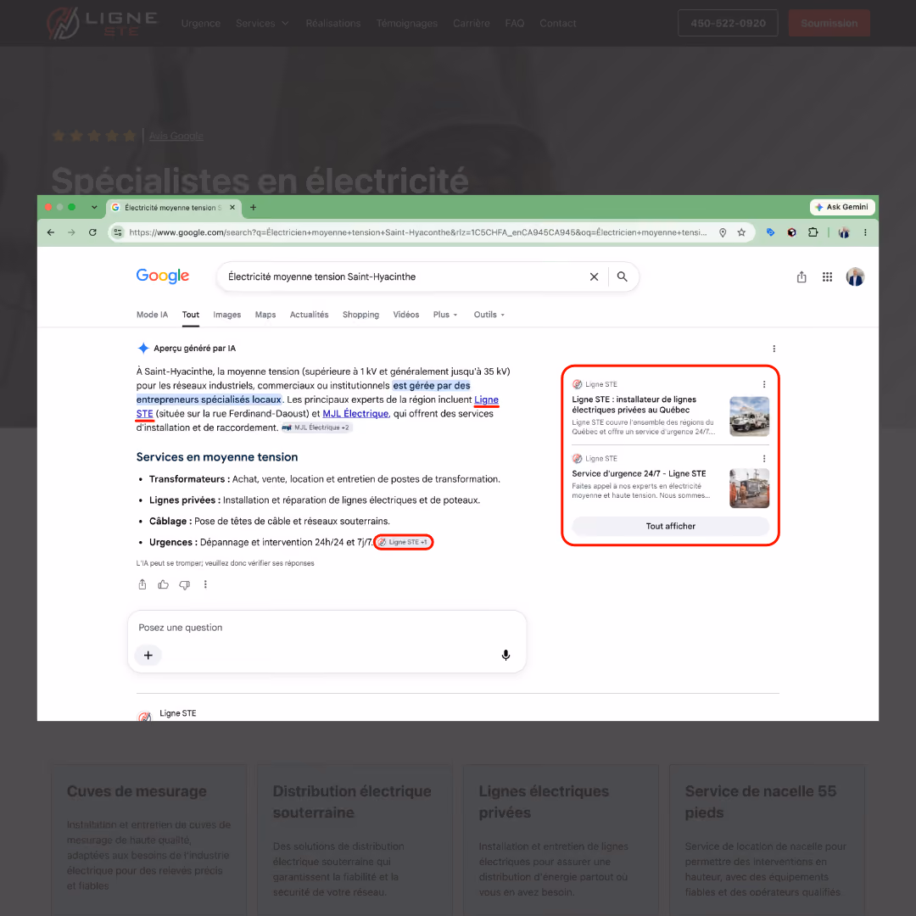Open the Google apps grid
916x916 pixels.
pos(827,276)
